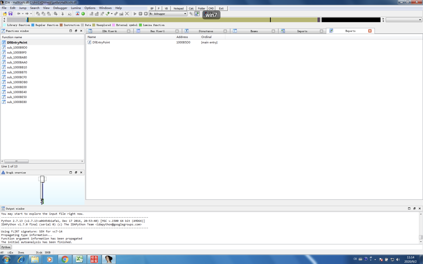423x264 pixels.
Task: Click the Notepad button
Action: 178,9
